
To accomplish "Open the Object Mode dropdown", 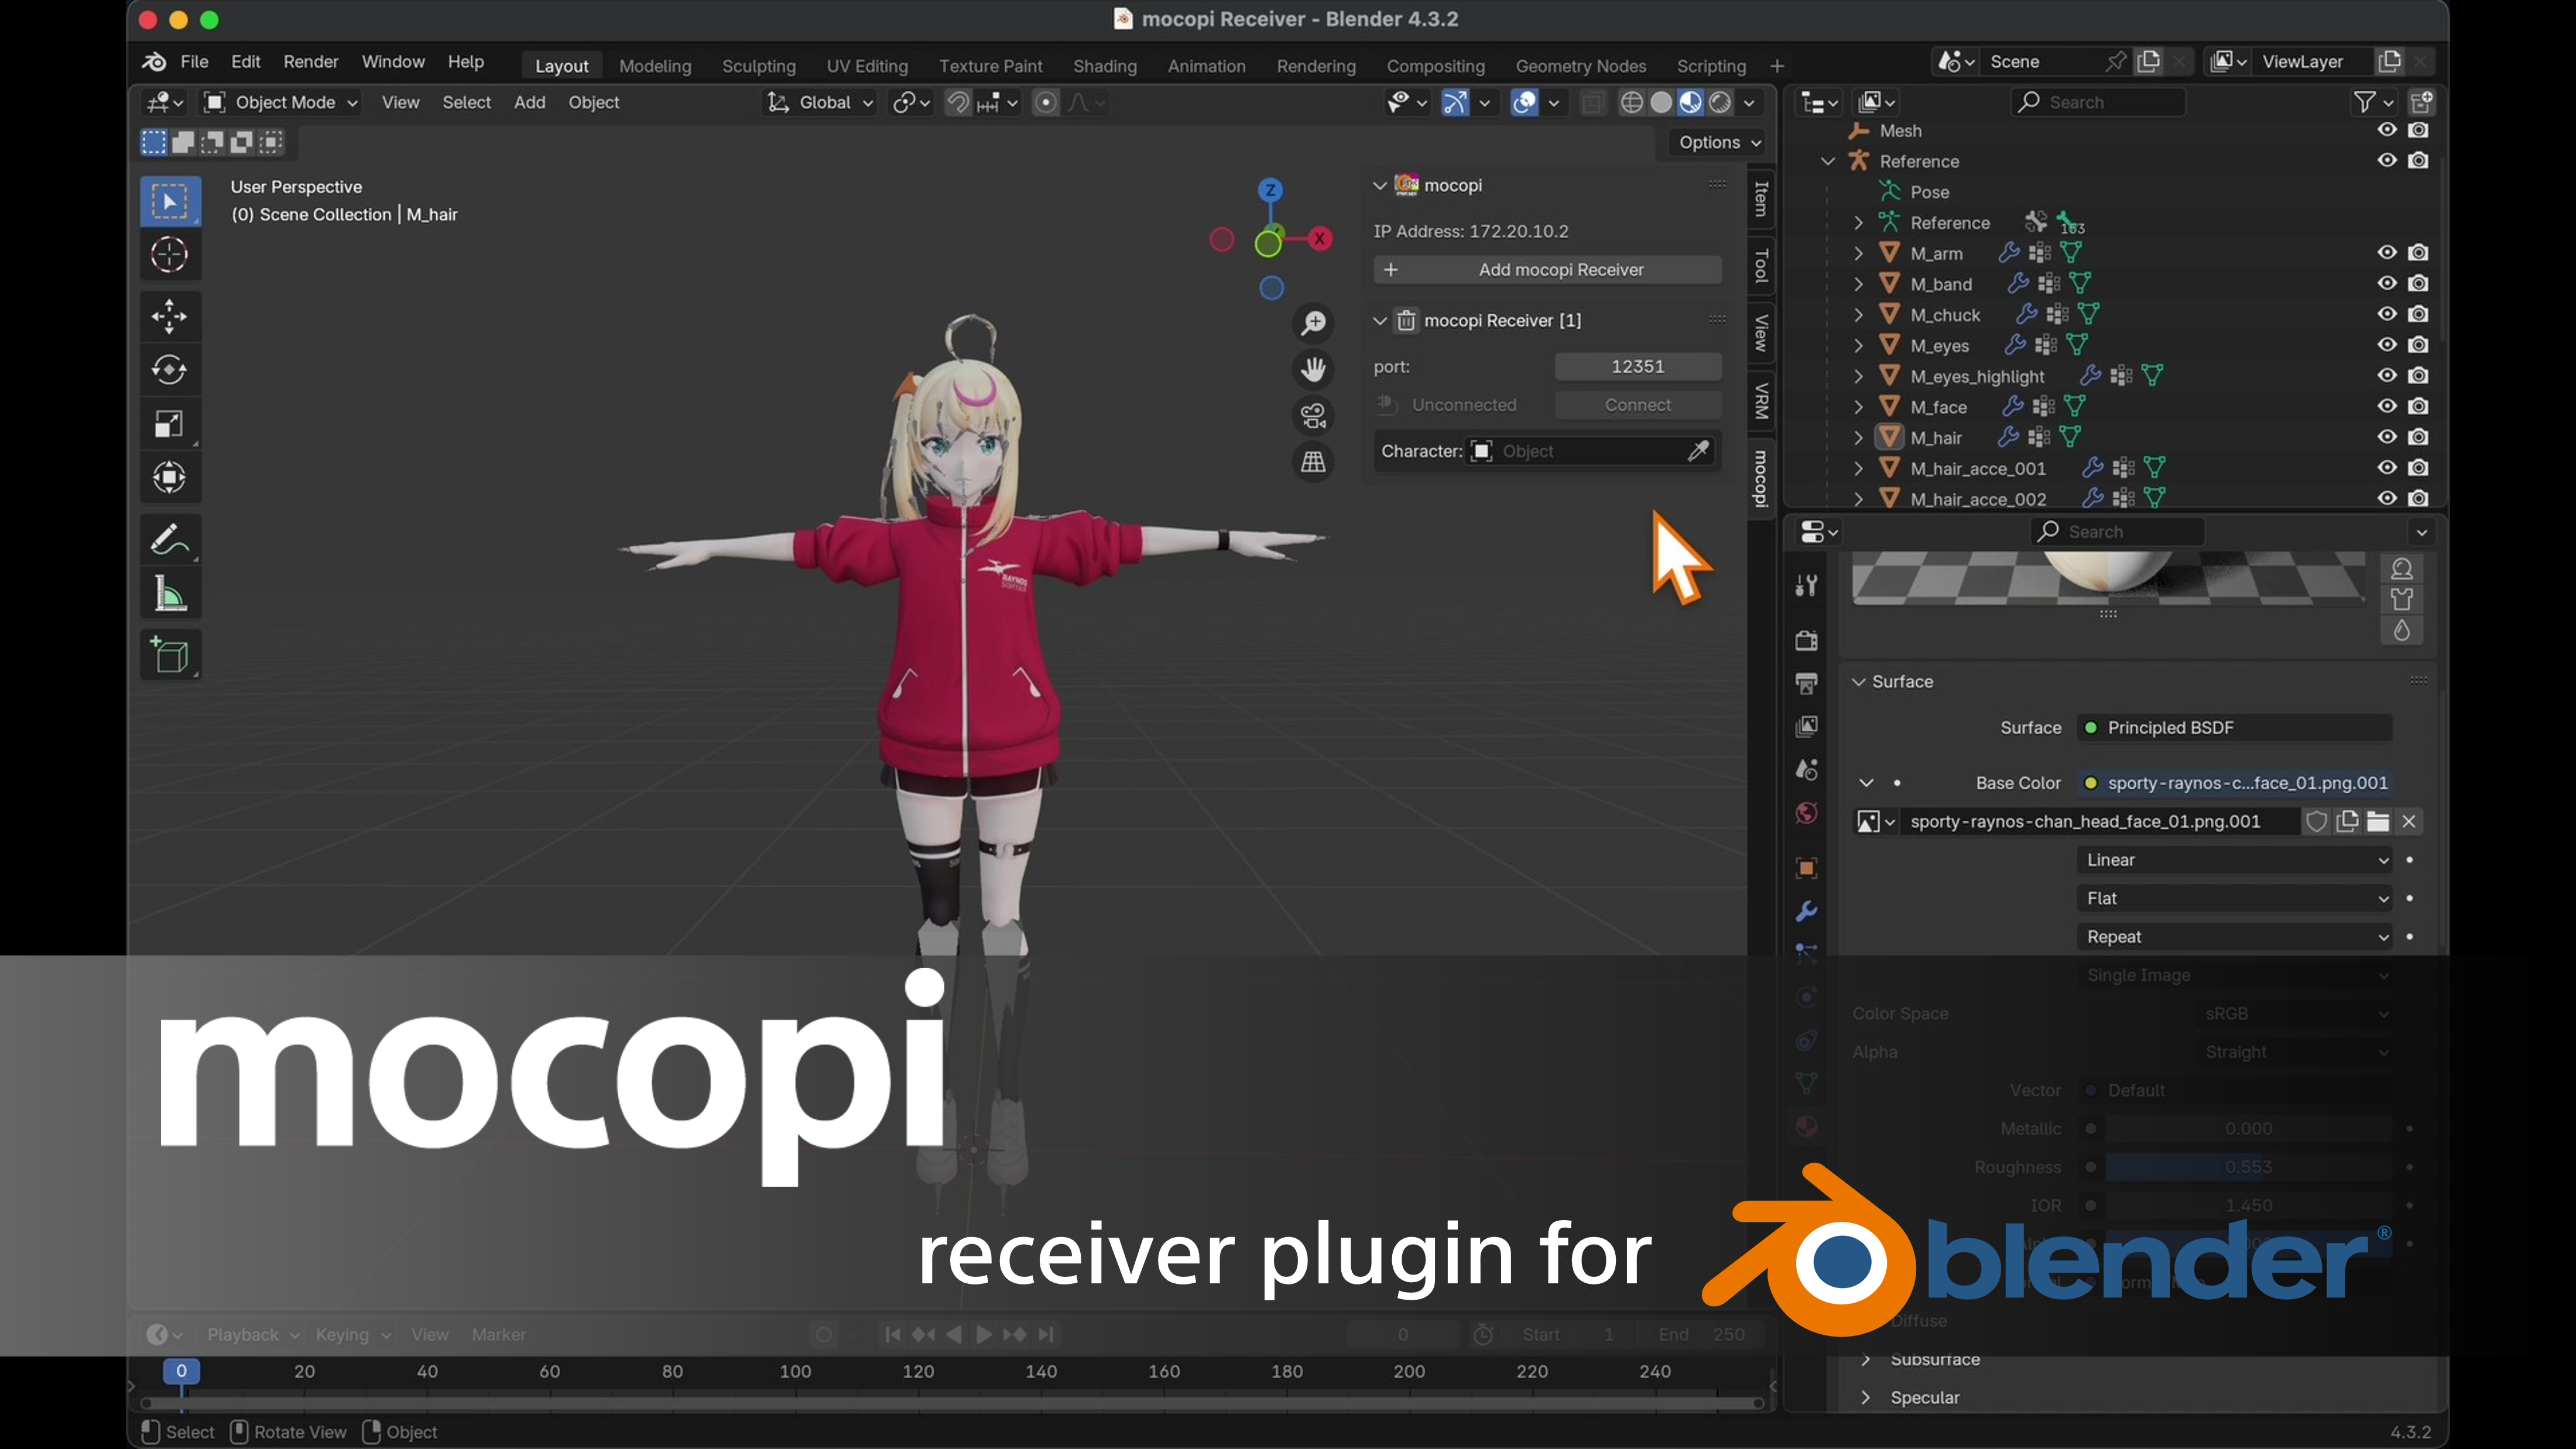I will pos(282,102).
